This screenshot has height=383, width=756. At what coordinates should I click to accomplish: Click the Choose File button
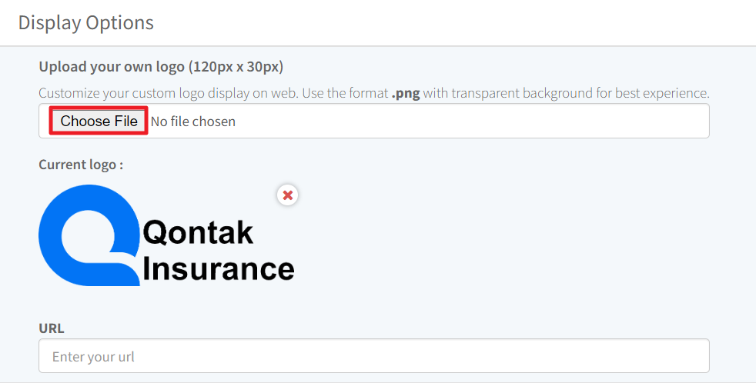(99, 122)
